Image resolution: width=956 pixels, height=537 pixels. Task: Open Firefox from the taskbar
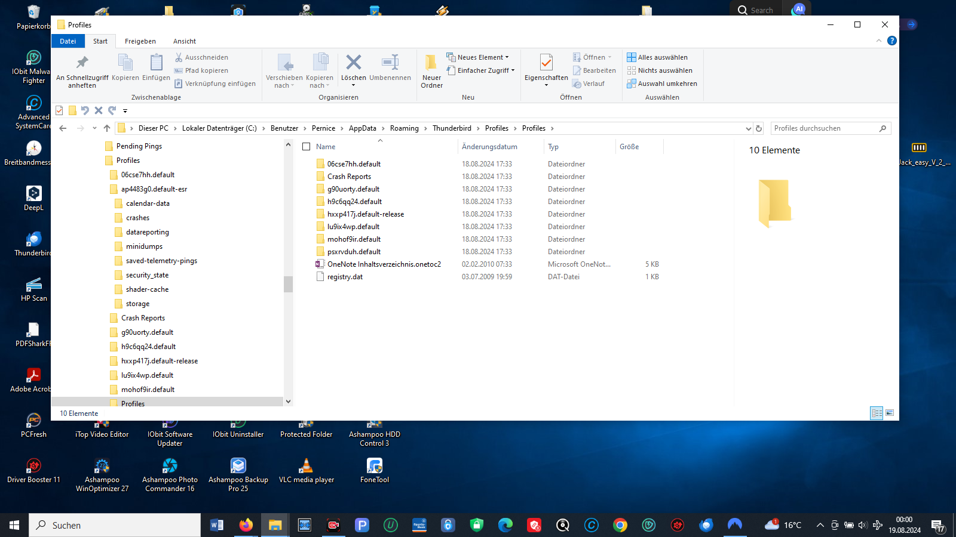246,525
